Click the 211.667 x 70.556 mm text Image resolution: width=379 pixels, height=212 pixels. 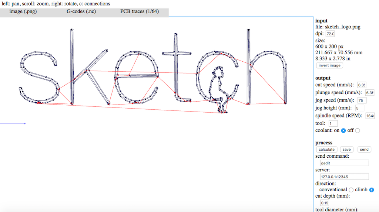click(339, 52)
